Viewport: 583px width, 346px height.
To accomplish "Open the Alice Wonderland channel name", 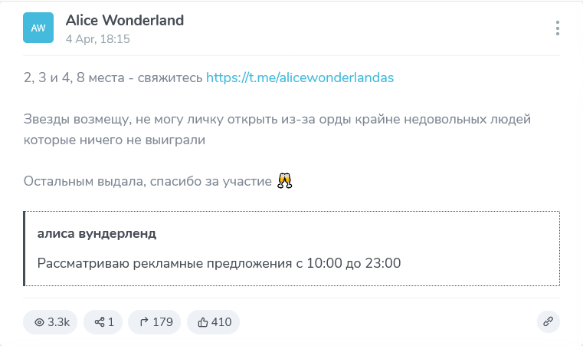I will pyautogui.click(x=125, y=21).
